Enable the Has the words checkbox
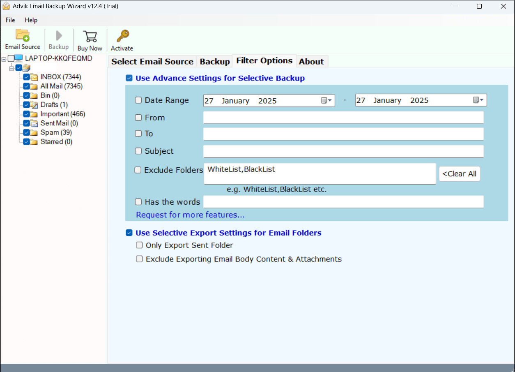The height and width of the screenshot is (372, 515). (x=138, y=202)
